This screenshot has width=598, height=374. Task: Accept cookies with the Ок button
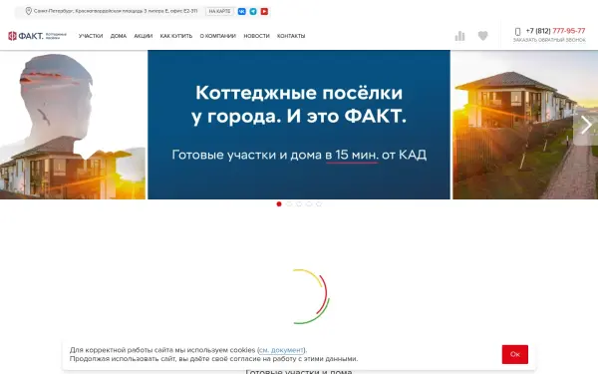tap(515, 354)
